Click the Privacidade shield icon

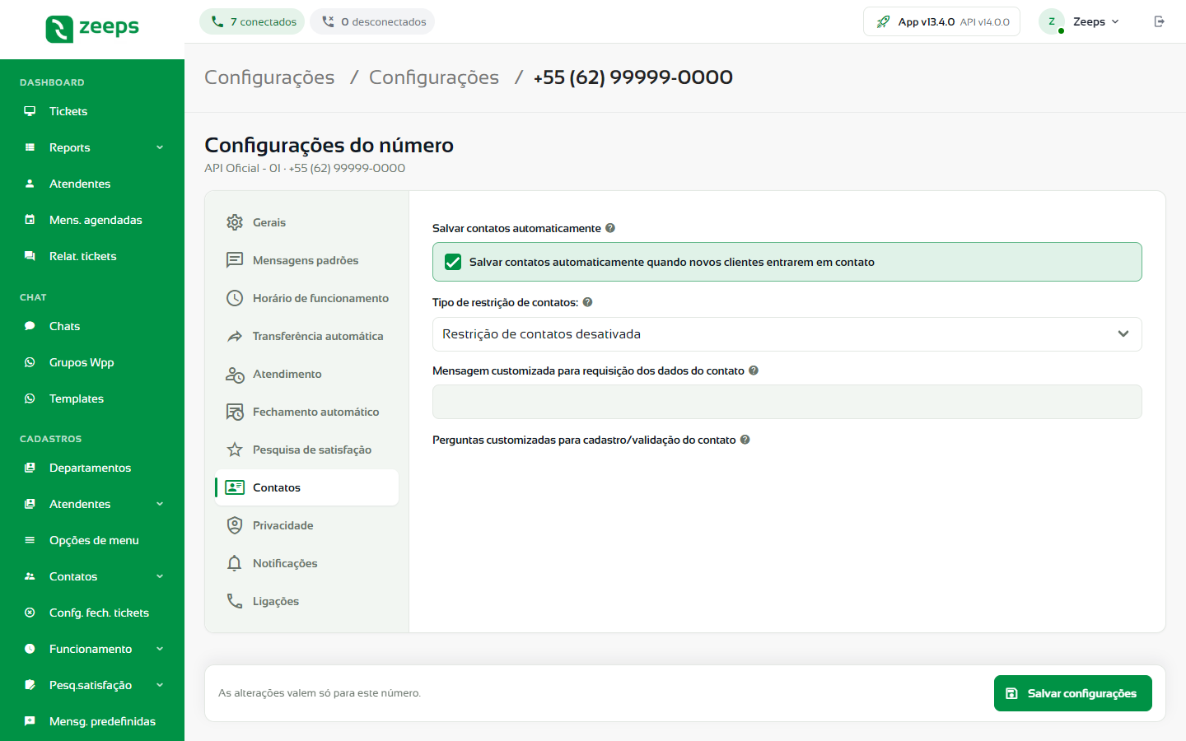click(235, 525)
